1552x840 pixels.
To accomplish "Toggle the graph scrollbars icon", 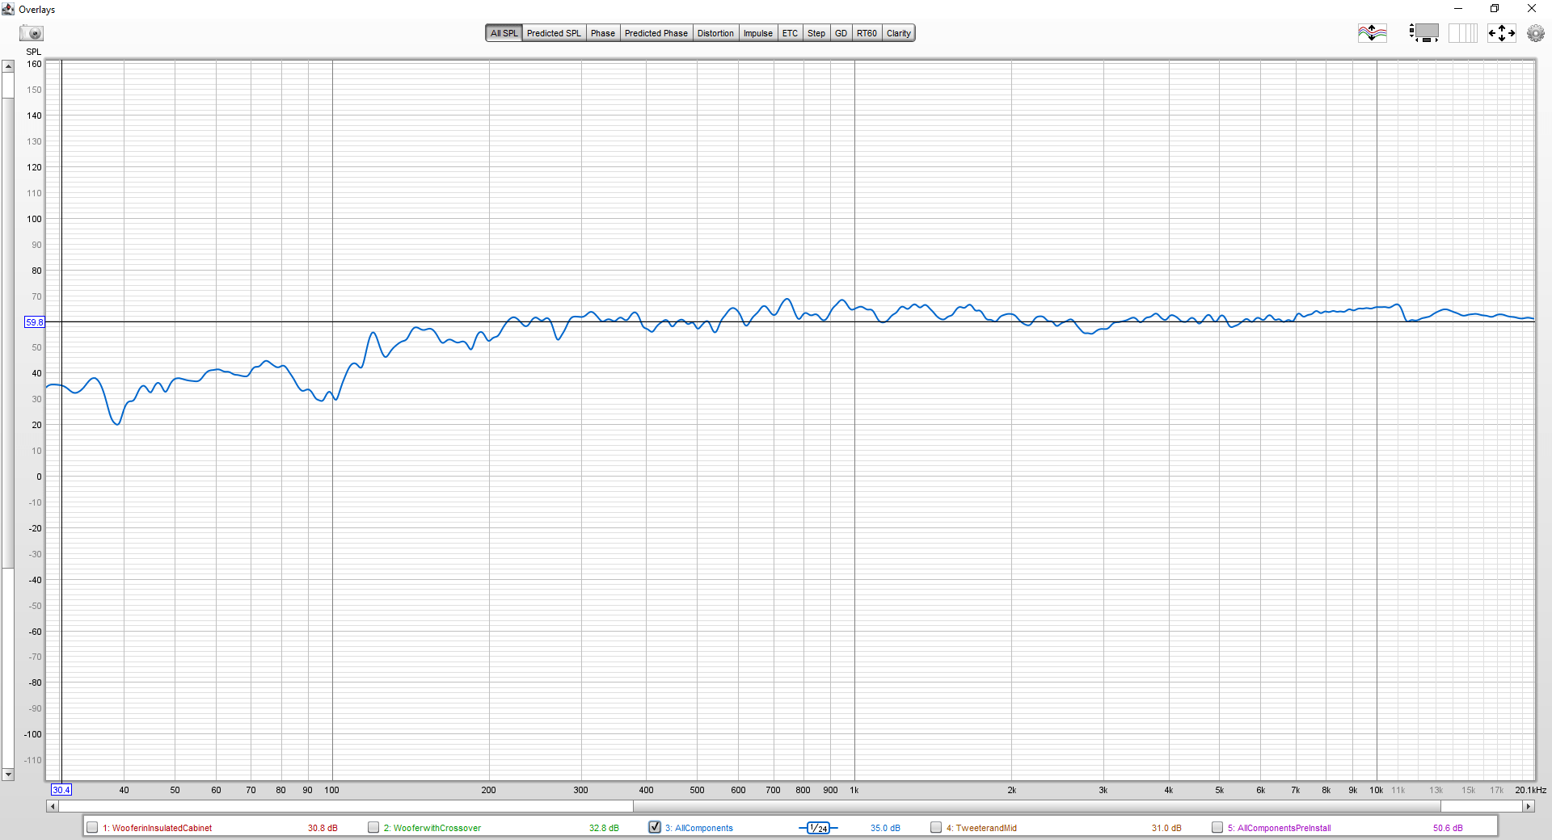I will point(1423,33).
